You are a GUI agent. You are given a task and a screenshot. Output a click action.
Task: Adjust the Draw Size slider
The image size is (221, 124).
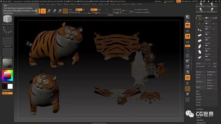coord(123,12)
